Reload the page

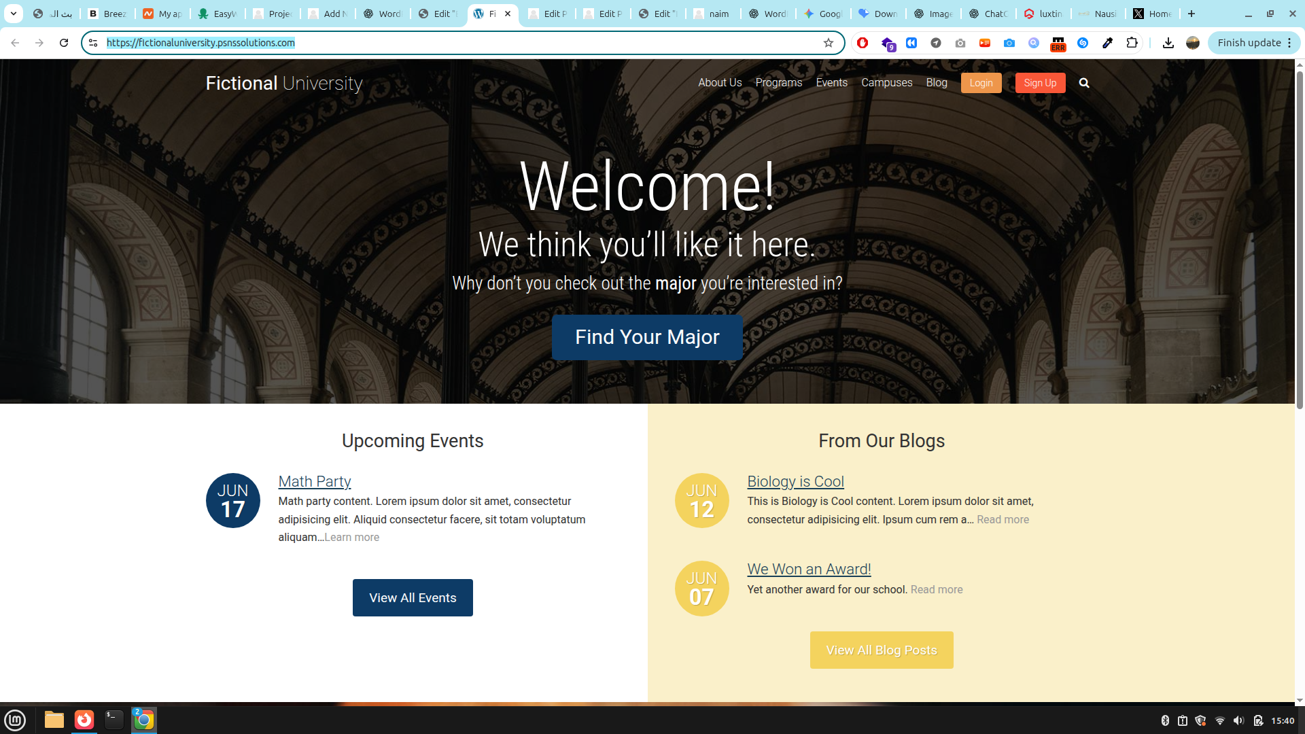[x=64, y=43]
